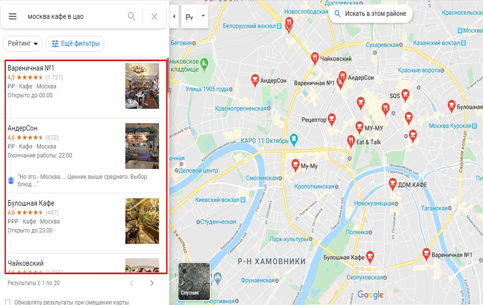This screenshot has height=305, width=483.
Task: Switch to Спутник satellite view
Action: [194, 281]
